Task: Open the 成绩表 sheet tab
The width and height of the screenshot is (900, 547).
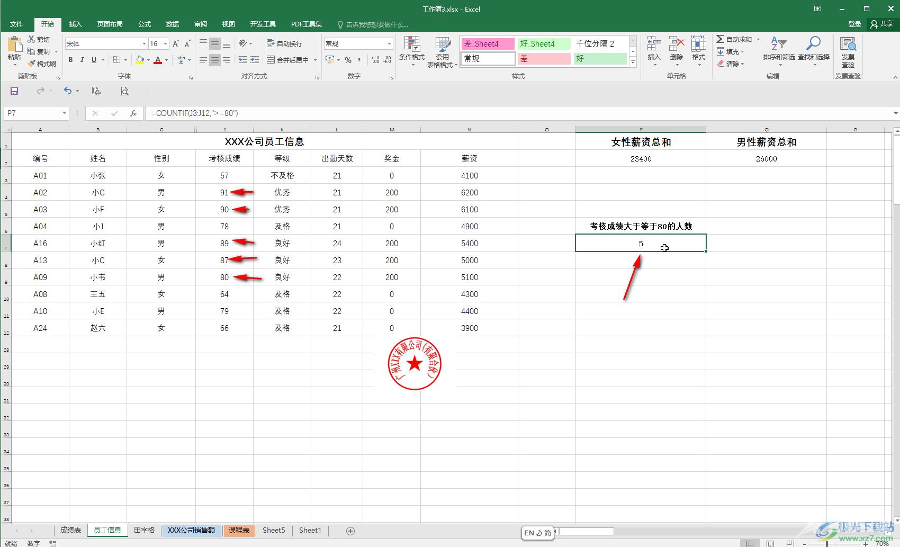Action: pos(70,530)
